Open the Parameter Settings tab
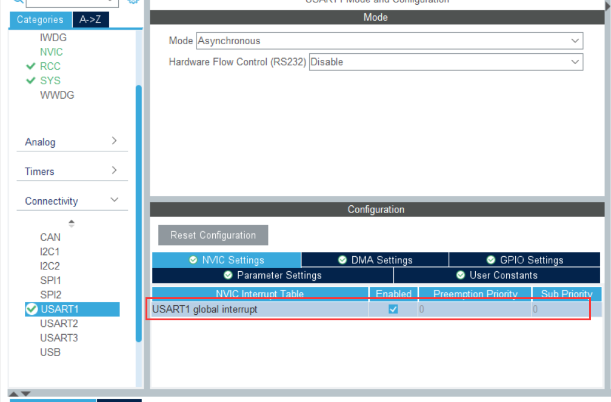The image size is (611, 402). point(273,275)
